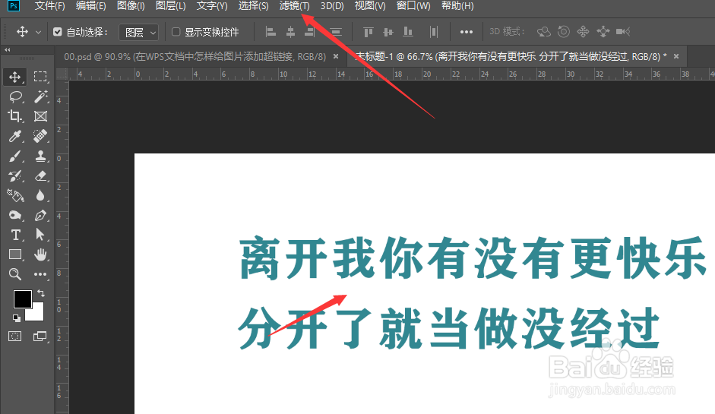Select the Frame tool

coord(40,116)
